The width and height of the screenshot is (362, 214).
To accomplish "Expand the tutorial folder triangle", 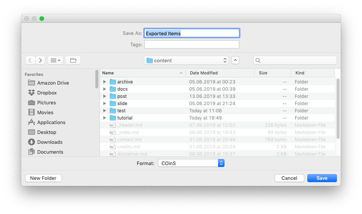I will [x=104, y=118].
